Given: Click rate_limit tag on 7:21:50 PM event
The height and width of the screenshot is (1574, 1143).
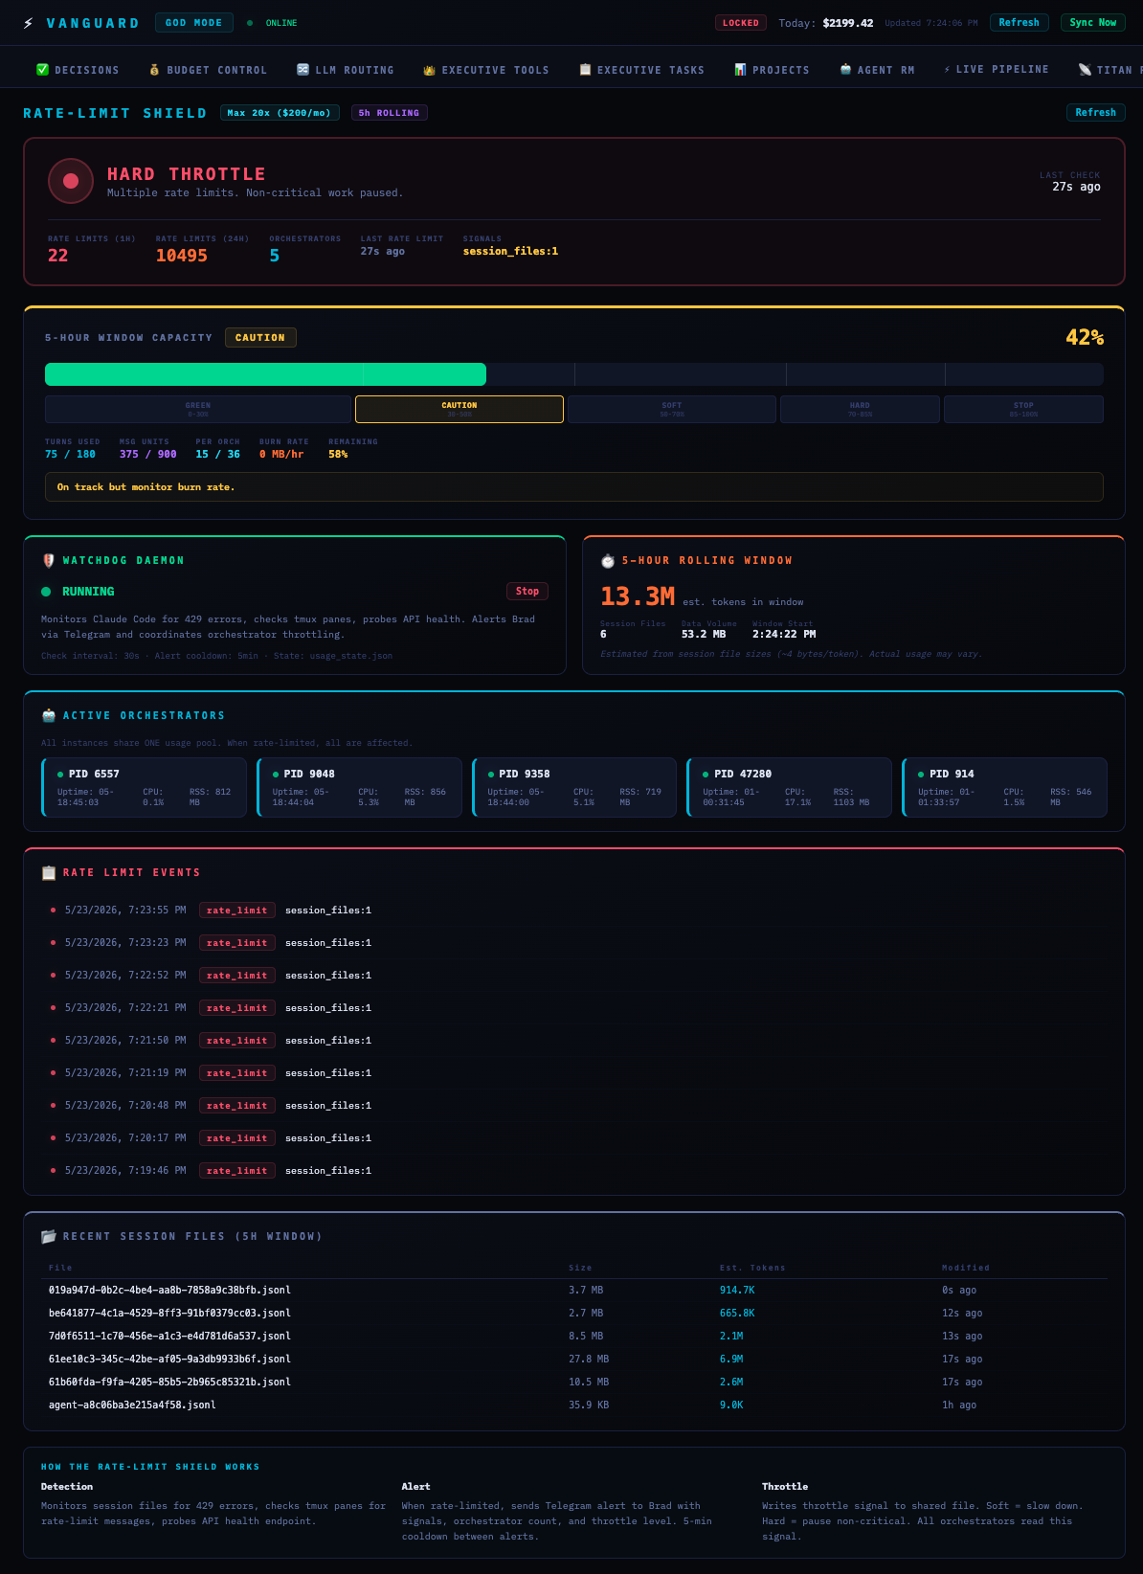Looking at the screenshot, I should pyautogui.click(x=237, y=1041).
